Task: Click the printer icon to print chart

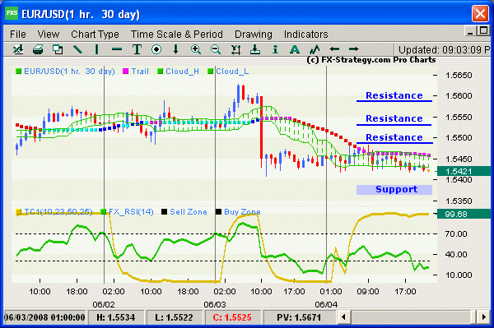Action: coord(38,49)
